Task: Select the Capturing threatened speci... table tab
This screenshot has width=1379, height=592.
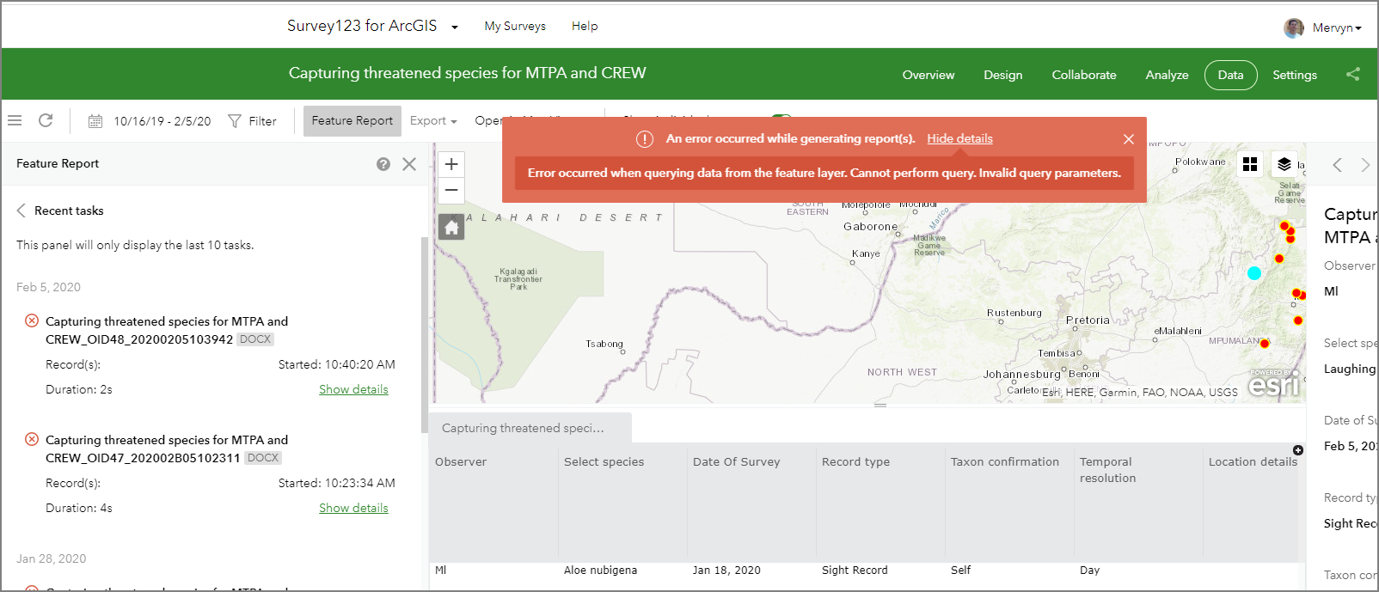Action: click(530, 428)
